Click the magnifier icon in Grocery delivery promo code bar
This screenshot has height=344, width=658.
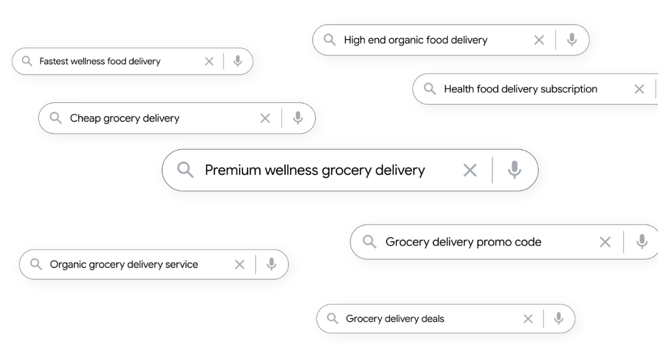(x=368, y=242)
